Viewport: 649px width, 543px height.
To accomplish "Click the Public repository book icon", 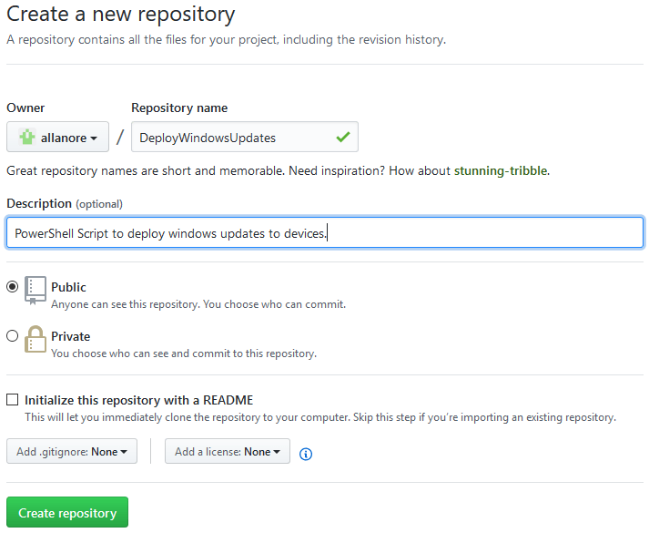I will click(35, 291).
